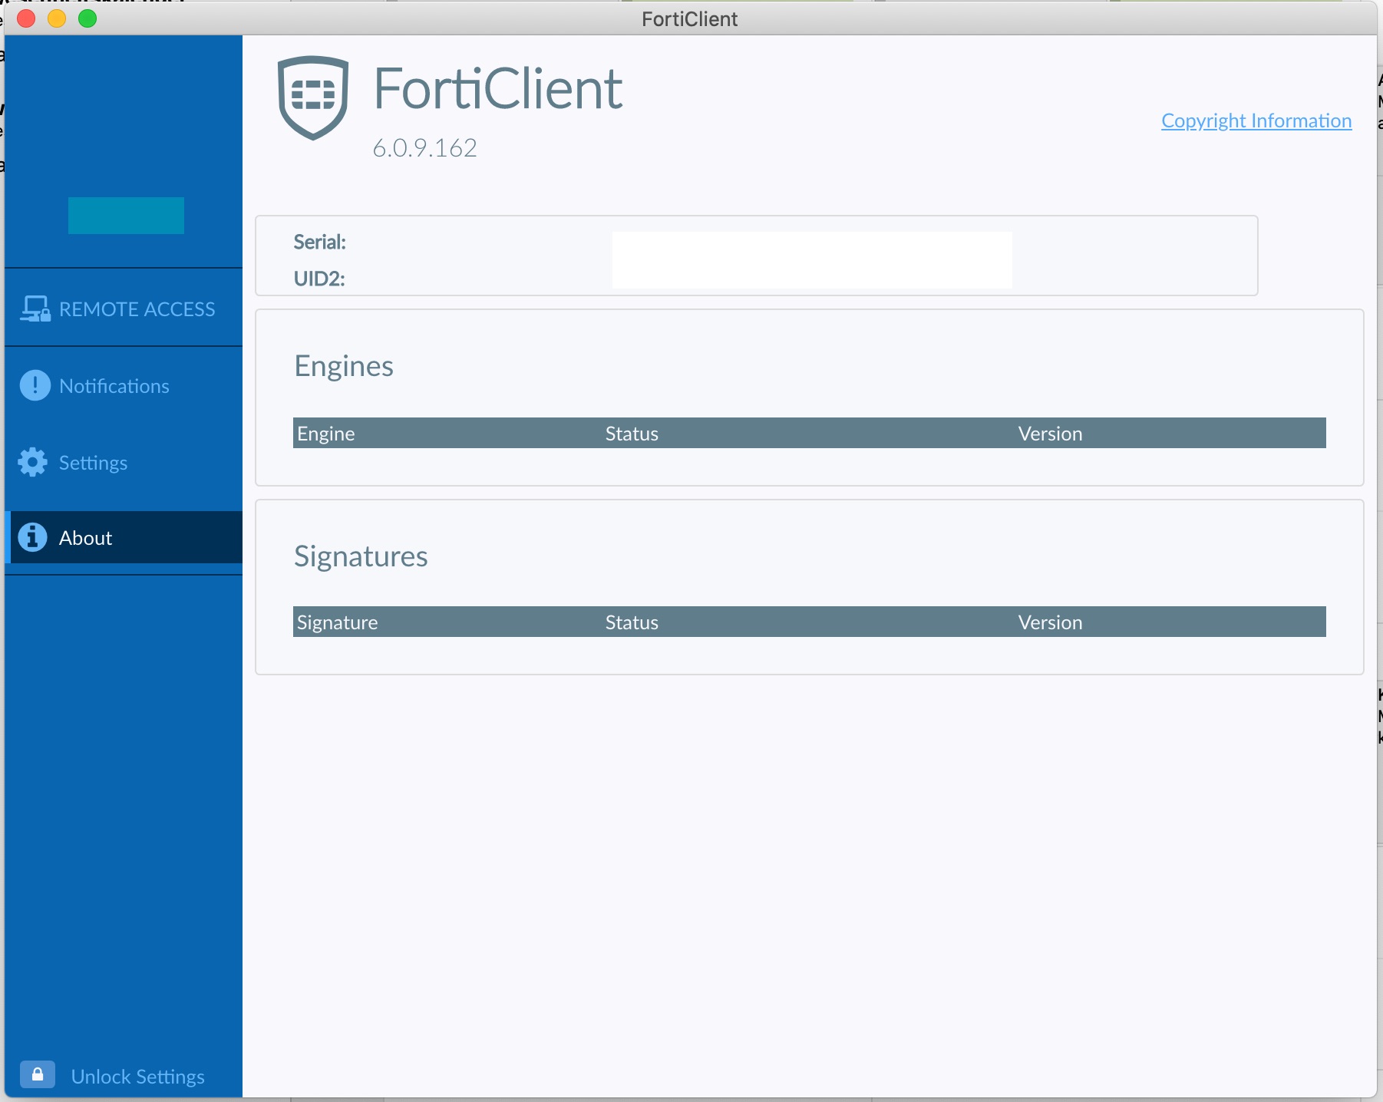This screenshot has width=1383, height=1102.
Task: Select the About sidebar item
Action: pos(124,537)
